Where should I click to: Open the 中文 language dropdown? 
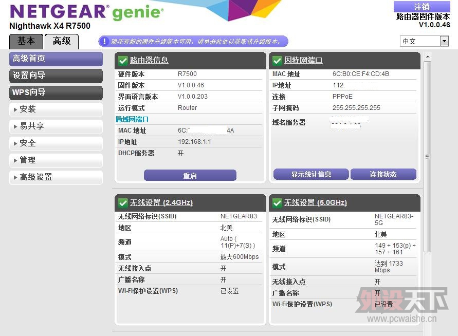424,41
